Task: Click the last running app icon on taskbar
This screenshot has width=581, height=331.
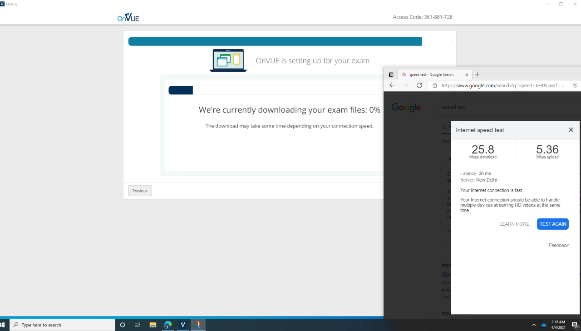Action: point(198,325)
